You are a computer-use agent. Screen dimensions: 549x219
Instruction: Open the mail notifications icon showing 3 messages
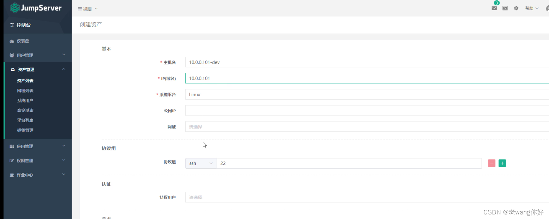pos(494,8)
